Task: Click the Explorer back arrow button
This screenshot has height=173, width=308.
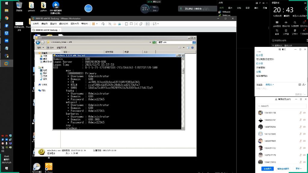Action: pyautogui.click(x=38, y=42)
